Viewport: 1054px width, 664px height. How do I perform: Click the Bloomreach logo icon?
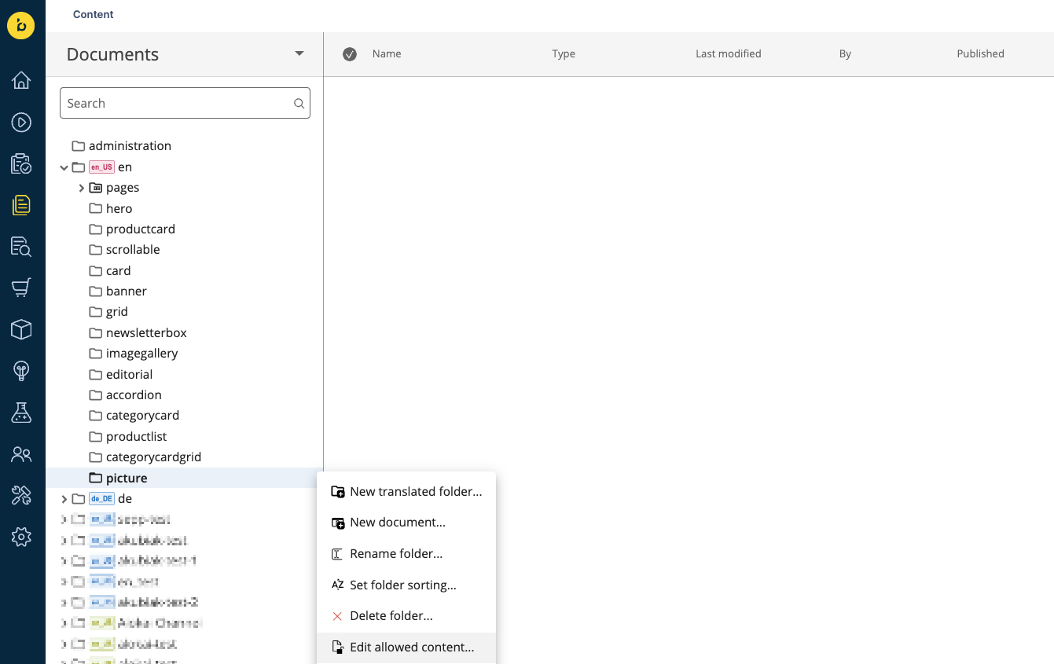21,25
